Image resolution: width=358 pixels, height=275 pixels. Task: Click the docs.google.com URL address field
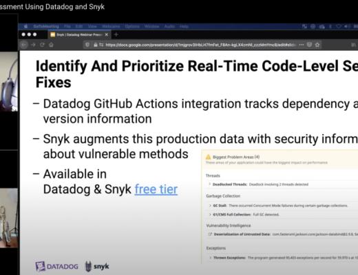(200, 45)
